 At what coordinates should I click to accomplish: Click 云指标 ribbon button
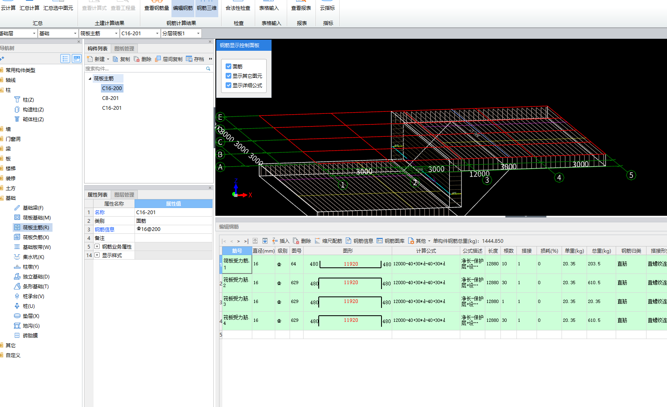tap(327, 8)
